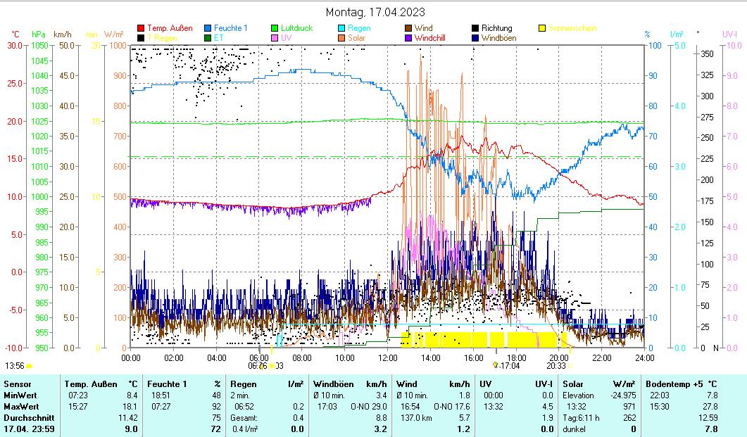Click the cyan Regen legend swatch
The image size is (747, 437).
coord(341,29)
